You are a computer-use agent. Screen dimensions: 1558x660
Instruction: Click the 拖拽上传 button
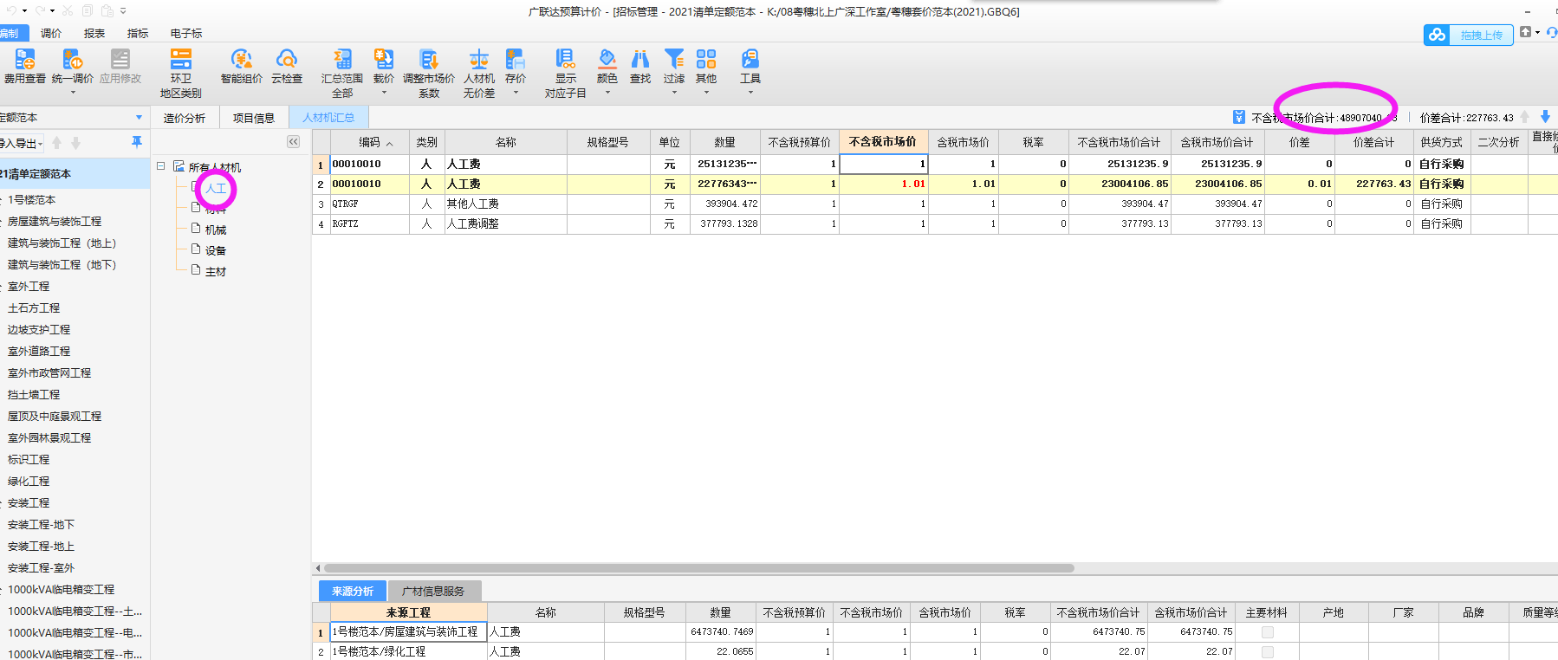pos(1481,36)
